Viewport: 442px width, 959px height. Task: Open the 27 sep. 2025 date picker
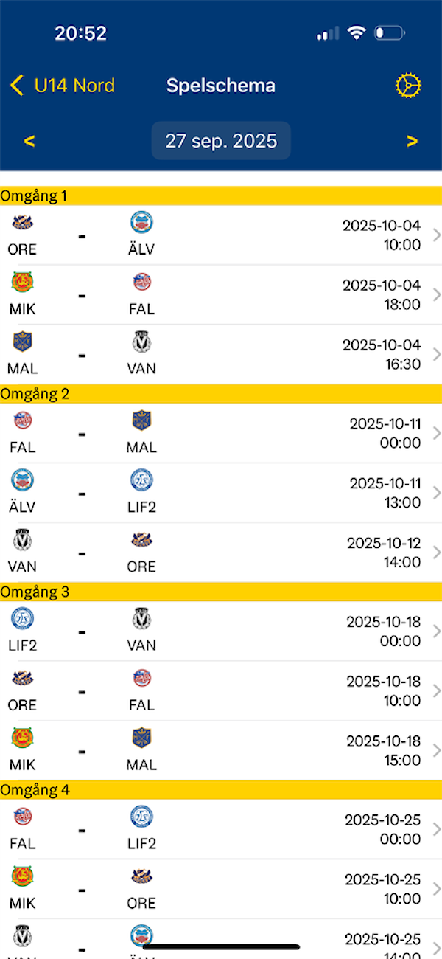tap(221, 141)
